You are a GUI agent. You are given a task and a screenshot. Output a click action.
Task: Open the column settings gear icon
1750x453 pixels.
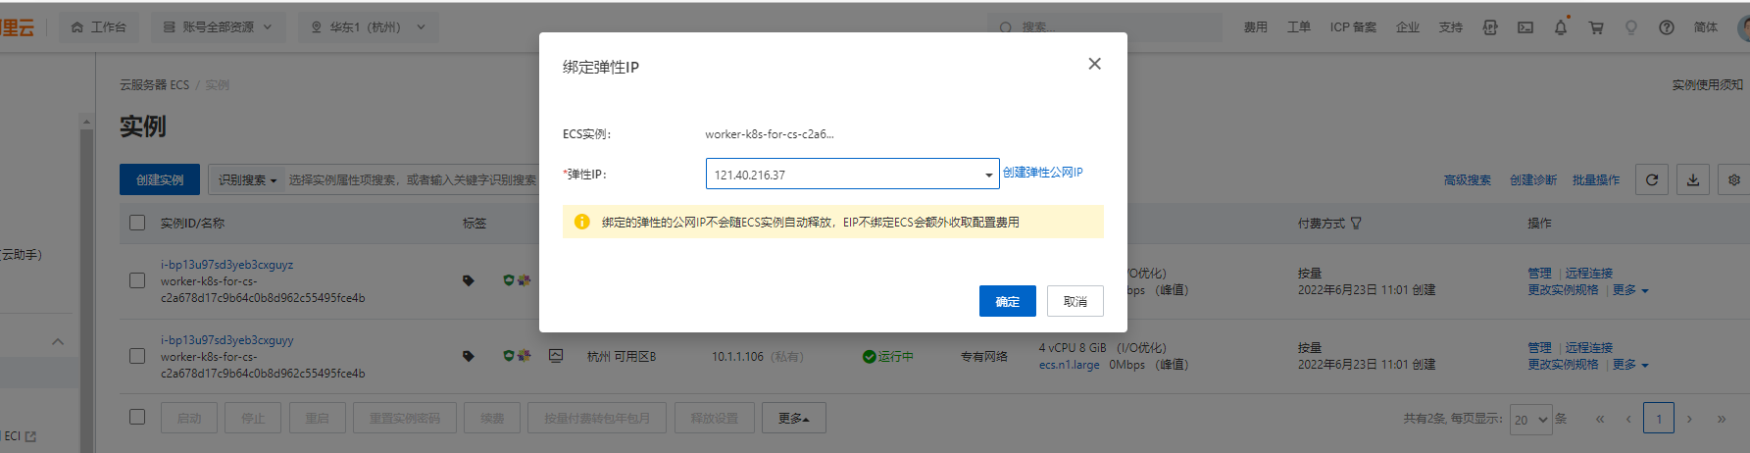click(x=1734, y=179)
